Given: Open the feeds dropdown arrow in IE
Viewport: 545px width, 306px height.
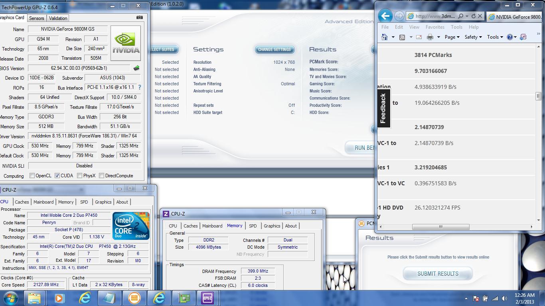Looking at the screenshot, I should click(x=411, y=37).
